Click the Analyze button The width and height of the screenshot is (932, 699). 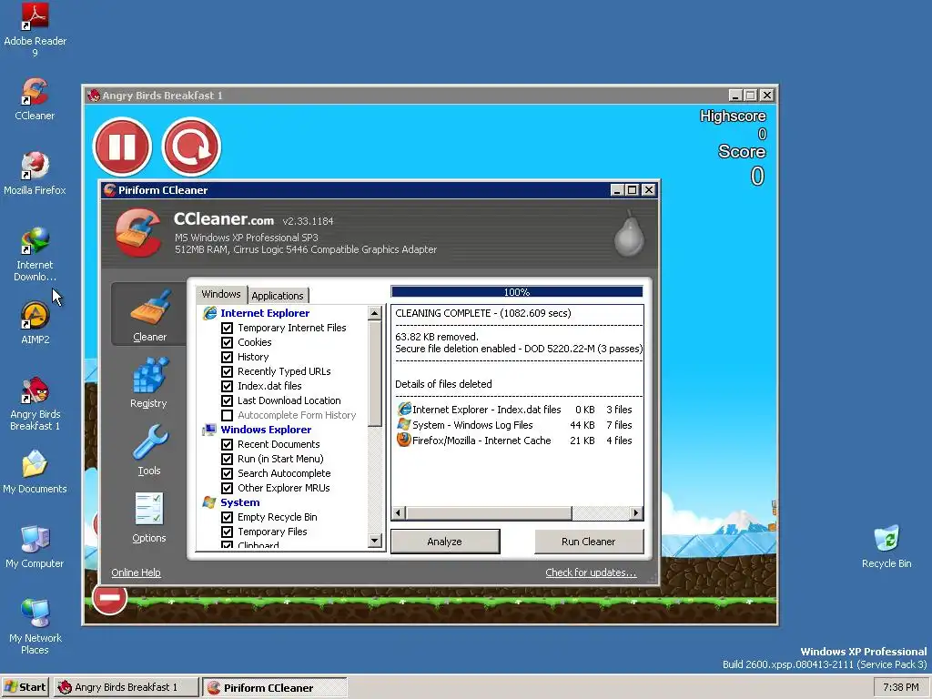point(444,542)
